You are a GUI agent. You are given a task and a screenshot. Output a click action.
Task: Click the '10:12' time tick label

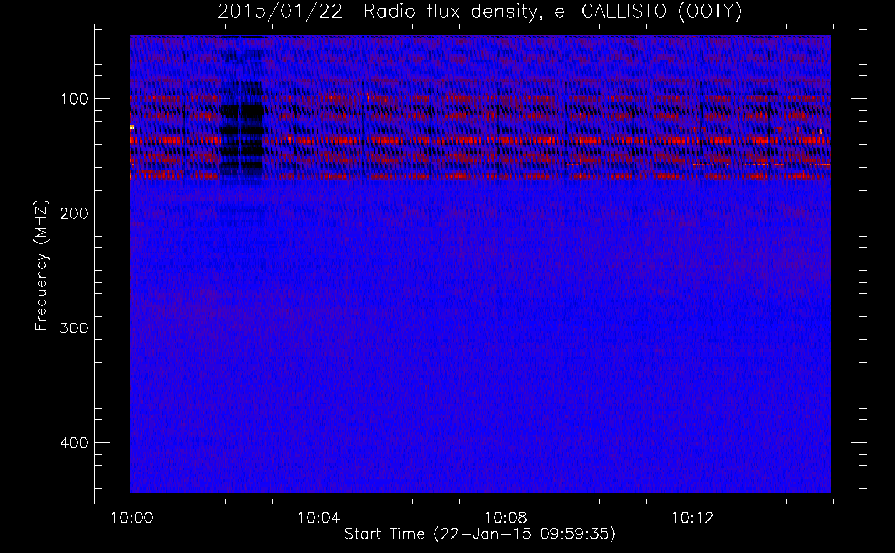click(x=693, y=518)
